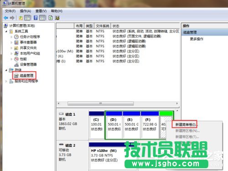The image size is (228, 171).
Task: Click the 存储 storage icon
Action: point(11,70)
